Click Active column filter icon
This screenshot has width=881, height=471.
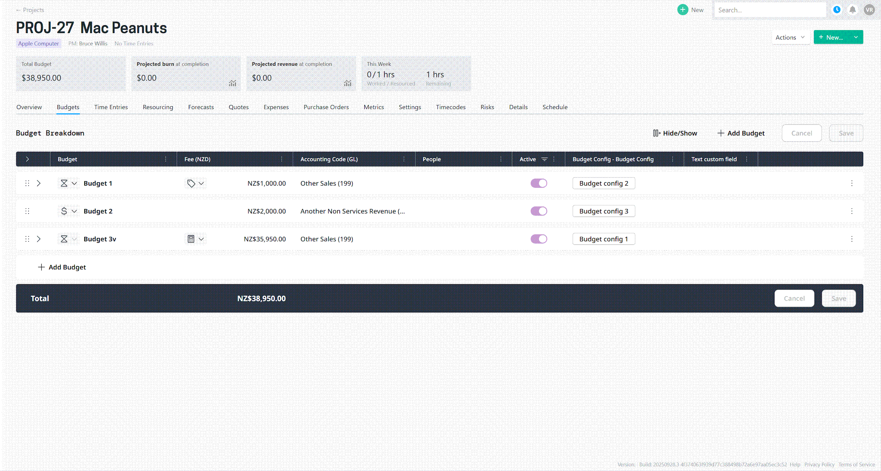[544, 159]
